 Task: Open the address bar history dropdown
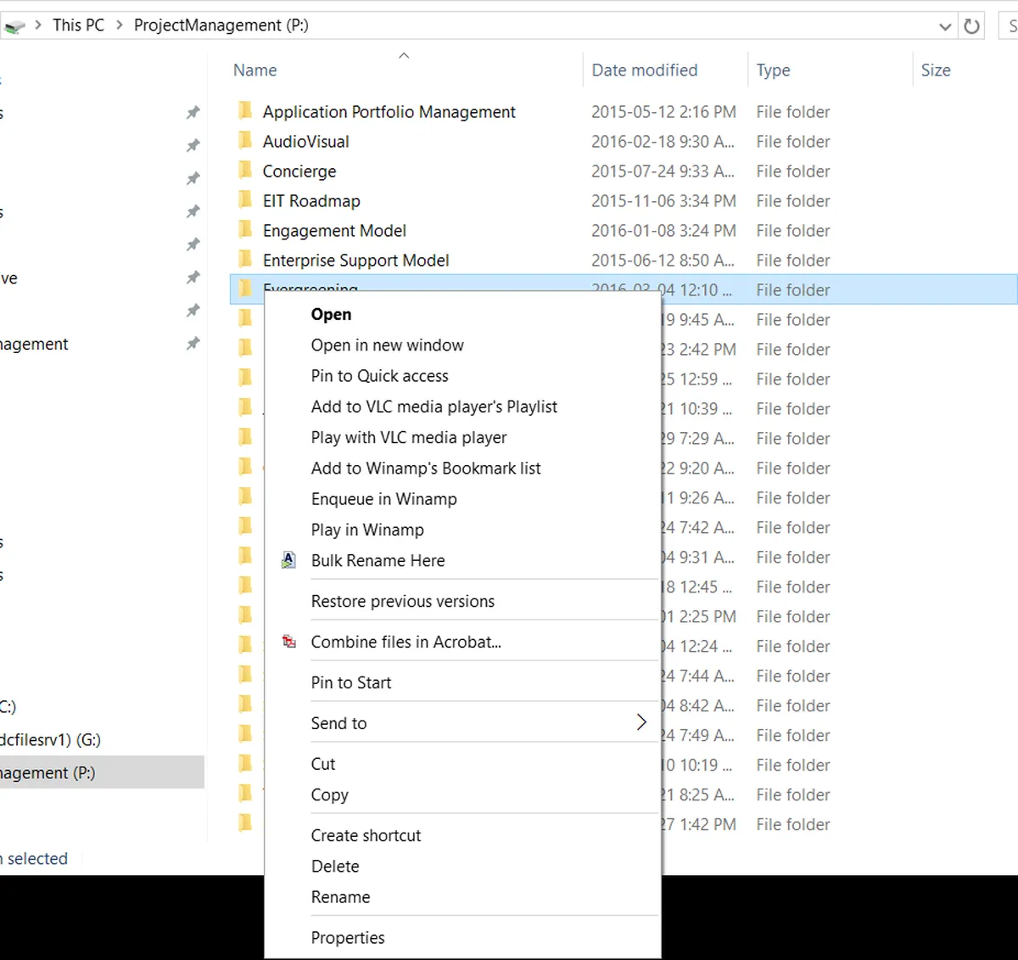[x=945, y=26]
